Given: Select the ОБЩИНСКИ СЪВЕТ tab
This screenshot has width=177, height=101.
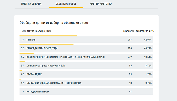Looking at the screenshot, I should 66,4.
